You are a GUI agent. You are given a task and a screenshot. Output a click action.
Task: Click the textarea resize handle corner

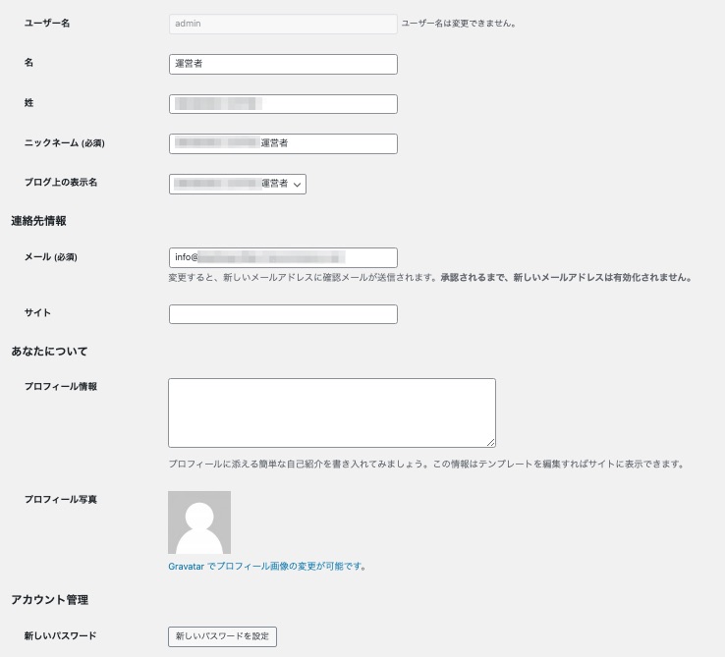[490, 442]
